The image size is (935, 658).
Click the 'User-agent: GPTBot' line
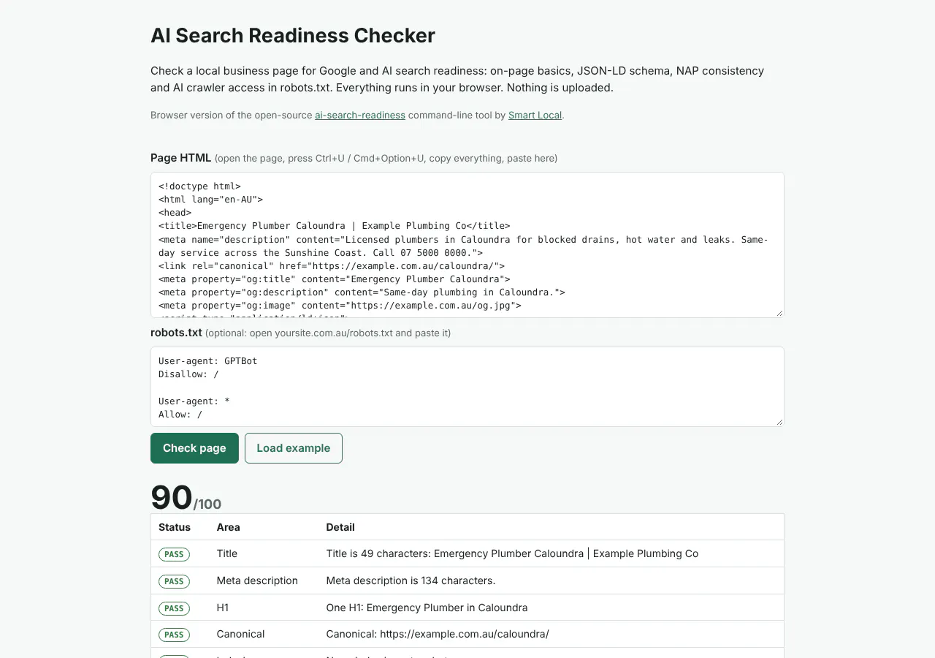click(208, 360)
